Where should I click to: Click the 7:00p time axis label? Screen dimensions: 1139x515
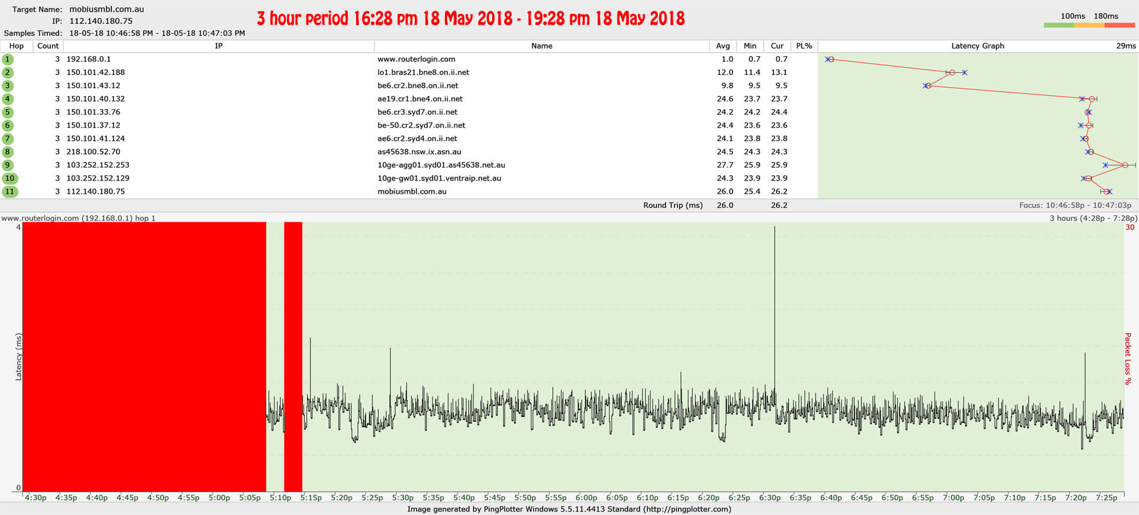pyautogui.click(x=953, y=498)
